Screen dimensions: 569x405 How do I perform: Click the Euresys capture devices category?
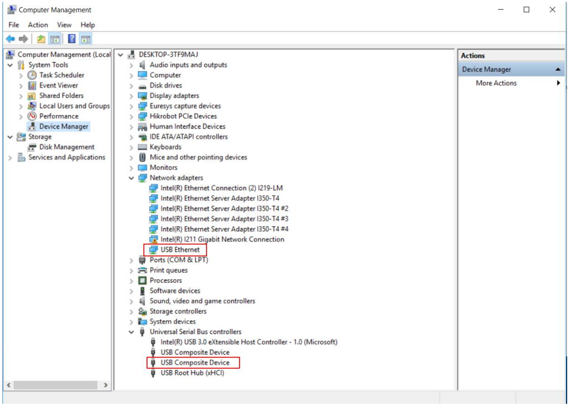pos(185,106)
